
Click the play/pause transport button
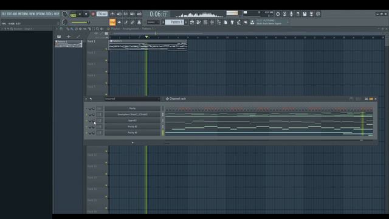pyautogui.click(x=80, y=14)
